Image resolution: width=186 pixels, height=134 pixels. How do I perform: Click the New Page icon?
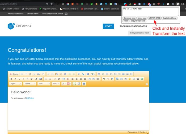[26, 74]
